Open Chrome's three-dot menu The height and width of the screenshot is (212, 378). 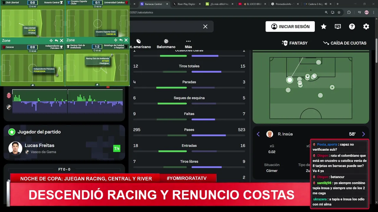(374, 12)
